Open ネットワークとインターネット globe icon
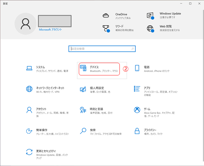204x166 pixels. [x=29, y=89]
